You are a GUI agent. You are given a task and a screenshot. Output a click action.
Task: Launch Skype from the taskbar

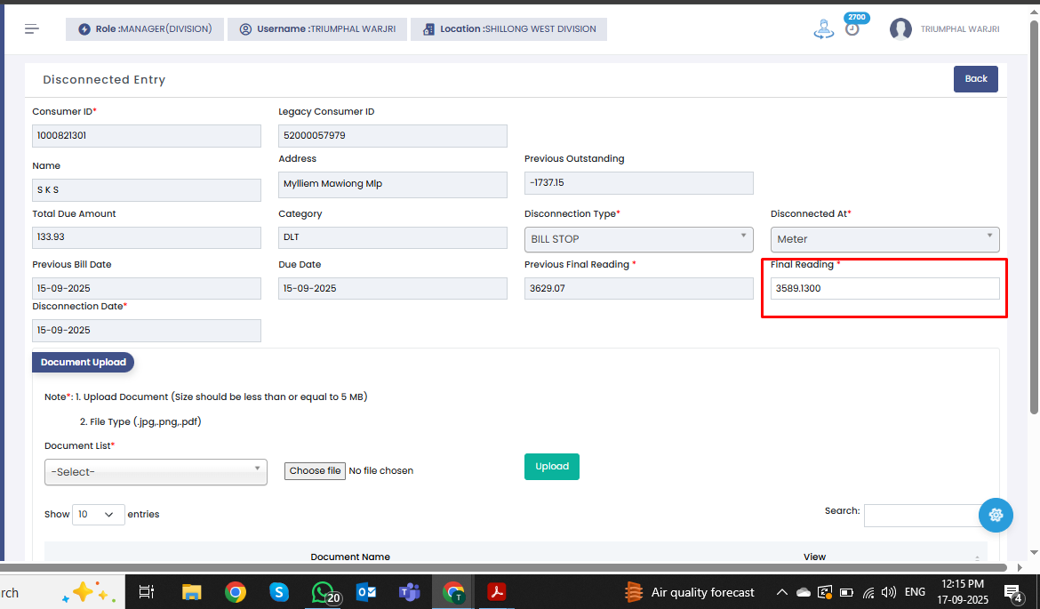tap(279, 592)
